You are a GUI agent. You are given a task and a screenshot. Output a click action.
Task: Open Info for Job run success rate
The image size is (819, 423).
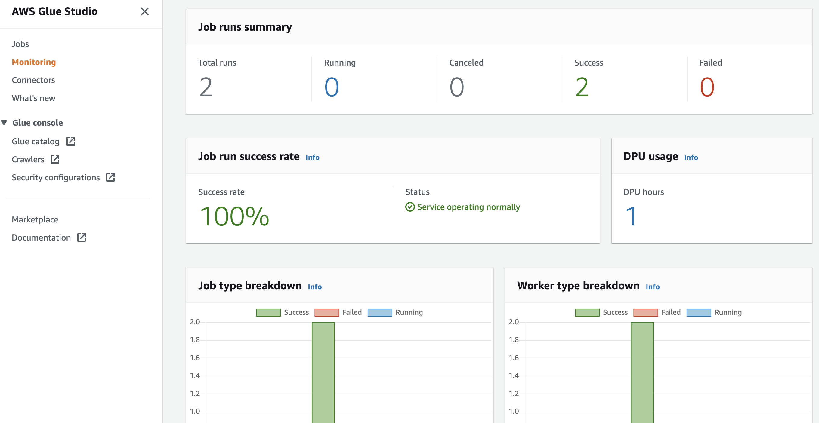click(x=312, y=158)
